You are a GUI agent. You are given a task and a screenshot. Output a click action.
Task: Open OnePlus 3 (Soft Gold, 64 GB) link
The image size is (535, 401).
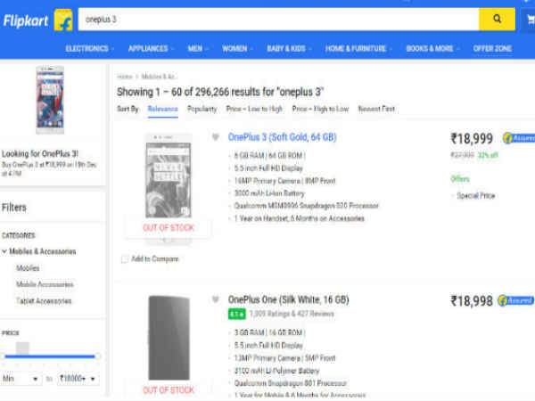click(282, 137)
